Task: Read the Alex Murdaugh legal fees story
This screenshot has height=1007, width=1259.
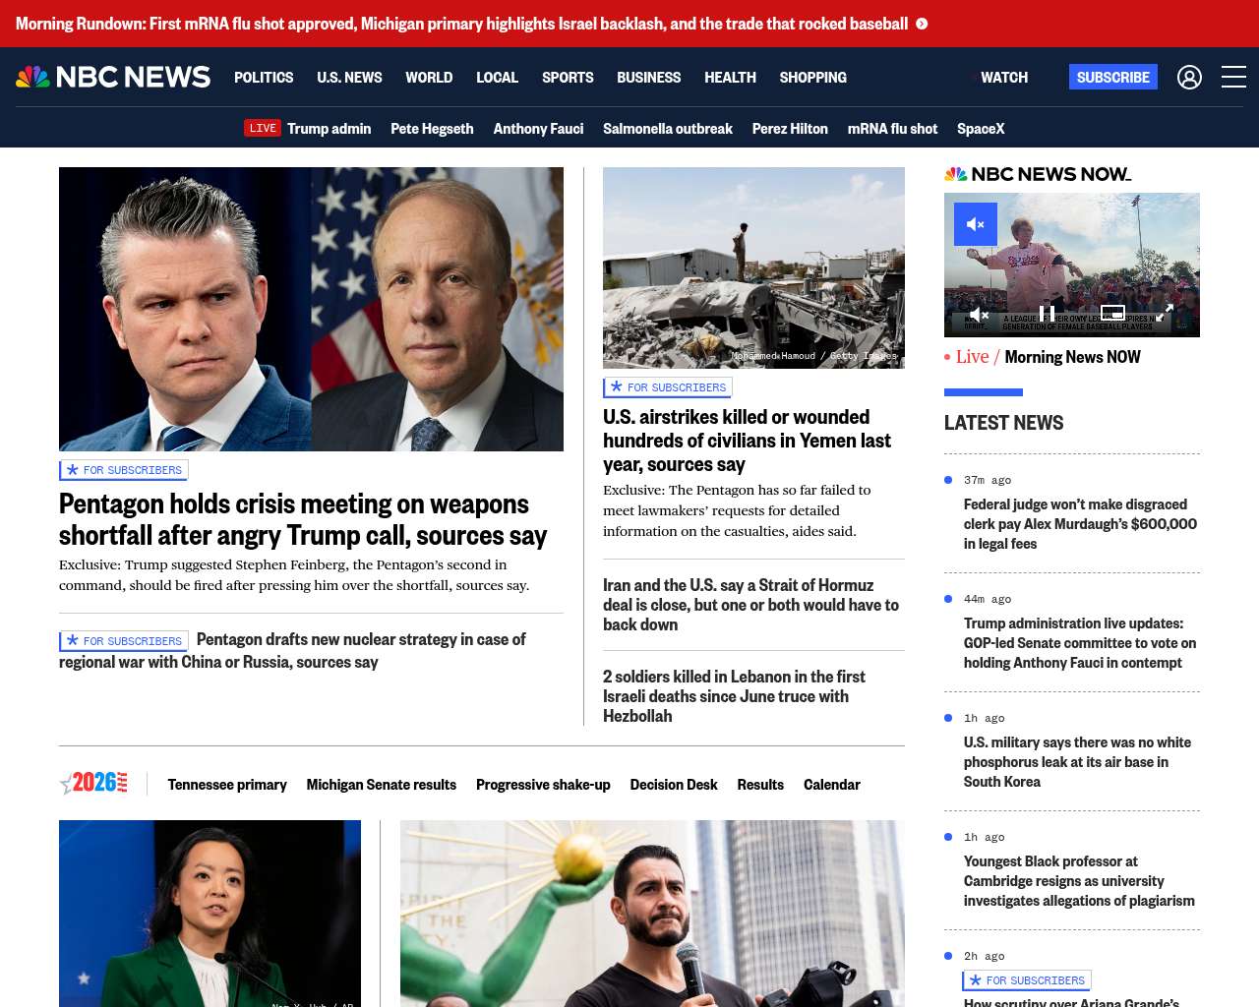Action: click(x=1080, y=524)
